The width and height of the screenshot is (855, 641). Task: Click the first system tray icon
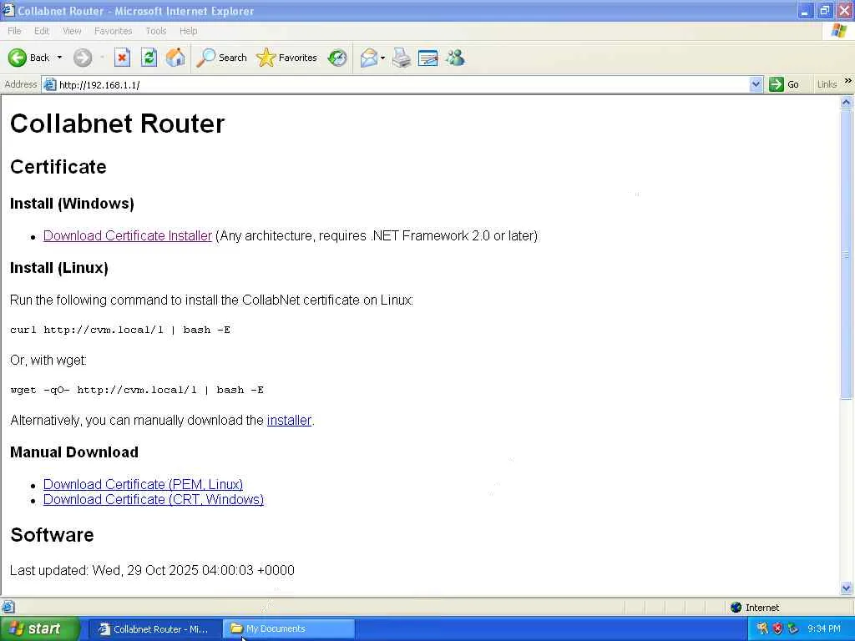pyautogui.click(x=763, y=628)
